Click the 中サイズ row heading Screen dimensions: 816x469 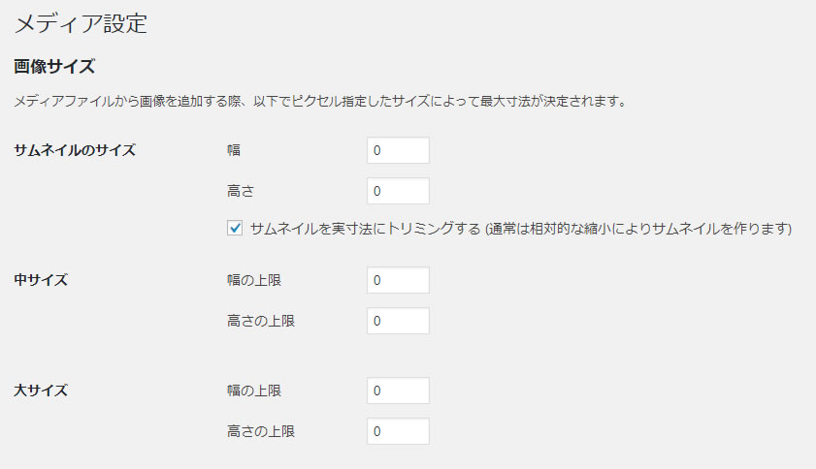[40, 280]
